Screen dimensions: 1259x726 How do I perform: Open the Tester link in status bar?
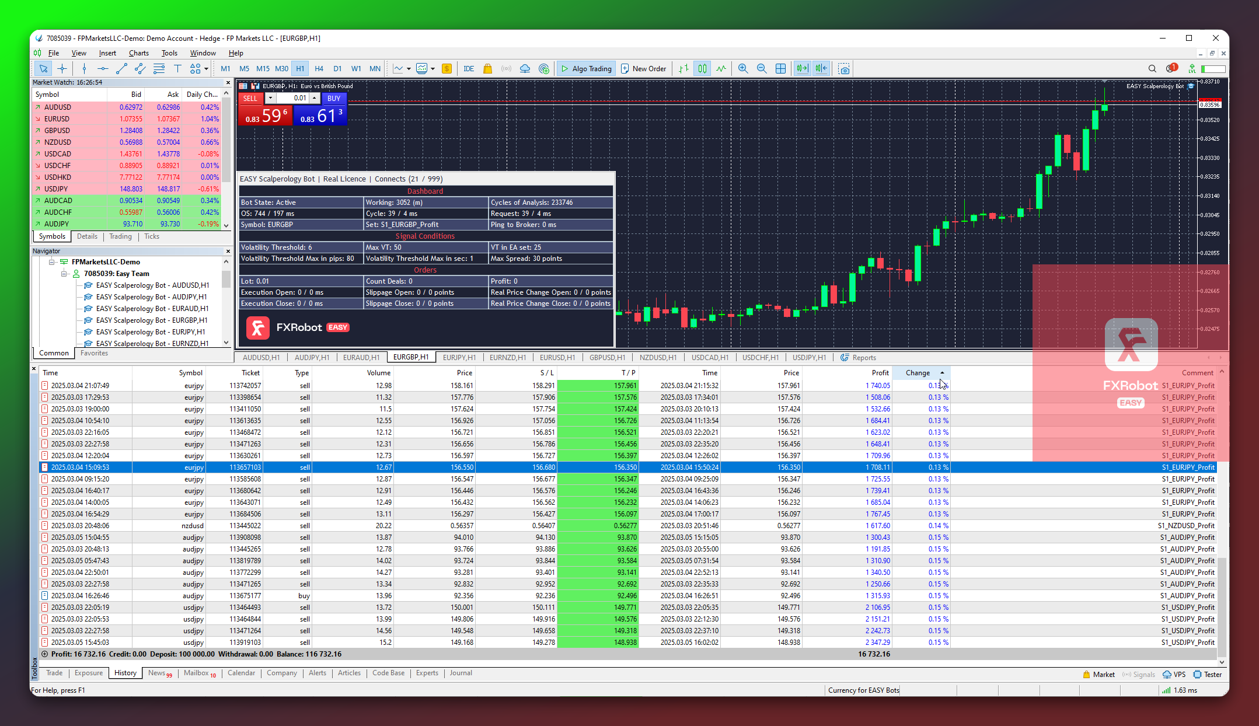tap(1208, 675)
